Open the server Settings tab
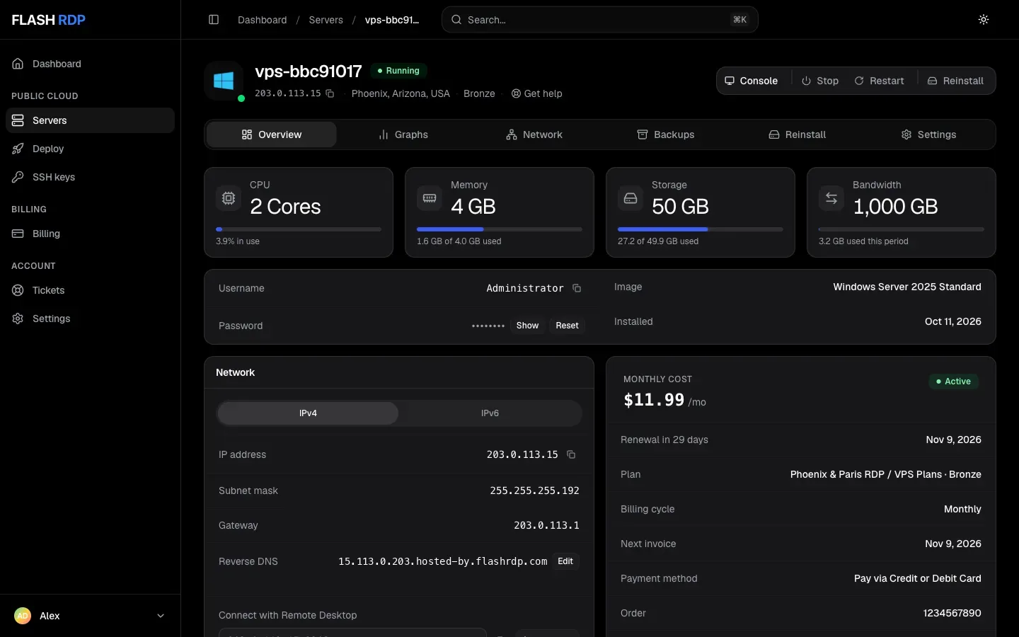 (x=928, y=134)
